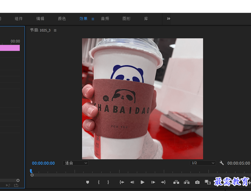Open playback resolution dropdown 1/2
251x191 pixels.
pos(203,163)
